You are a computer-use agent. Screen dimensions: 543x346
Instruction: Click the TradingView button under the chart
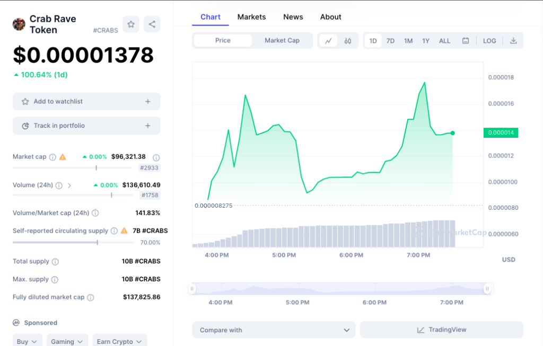441,330
